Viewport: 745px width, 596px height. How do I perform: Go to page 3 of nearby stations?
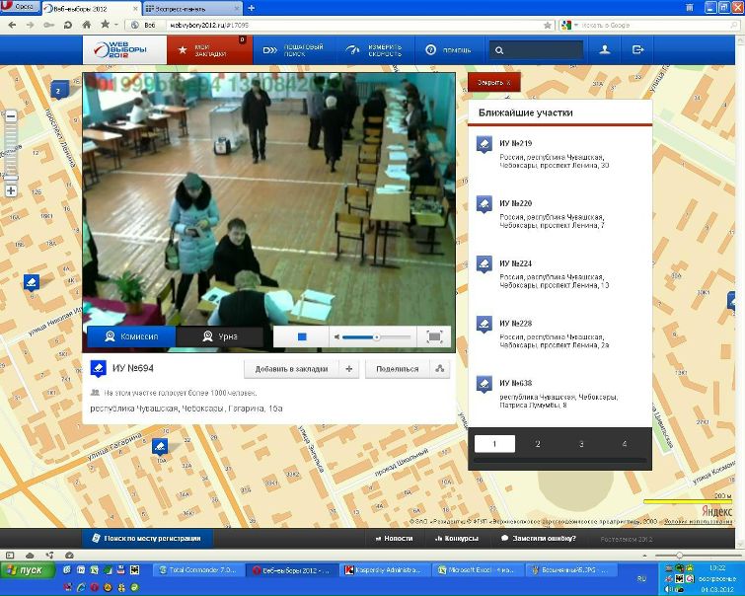(x=581, y=444)
